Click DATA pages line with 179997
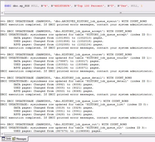155x142 pixels. click(57, 61)
